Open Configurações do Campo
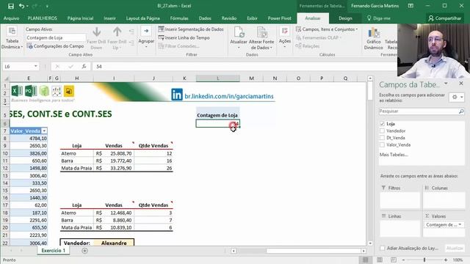 [x=56, y=46]
